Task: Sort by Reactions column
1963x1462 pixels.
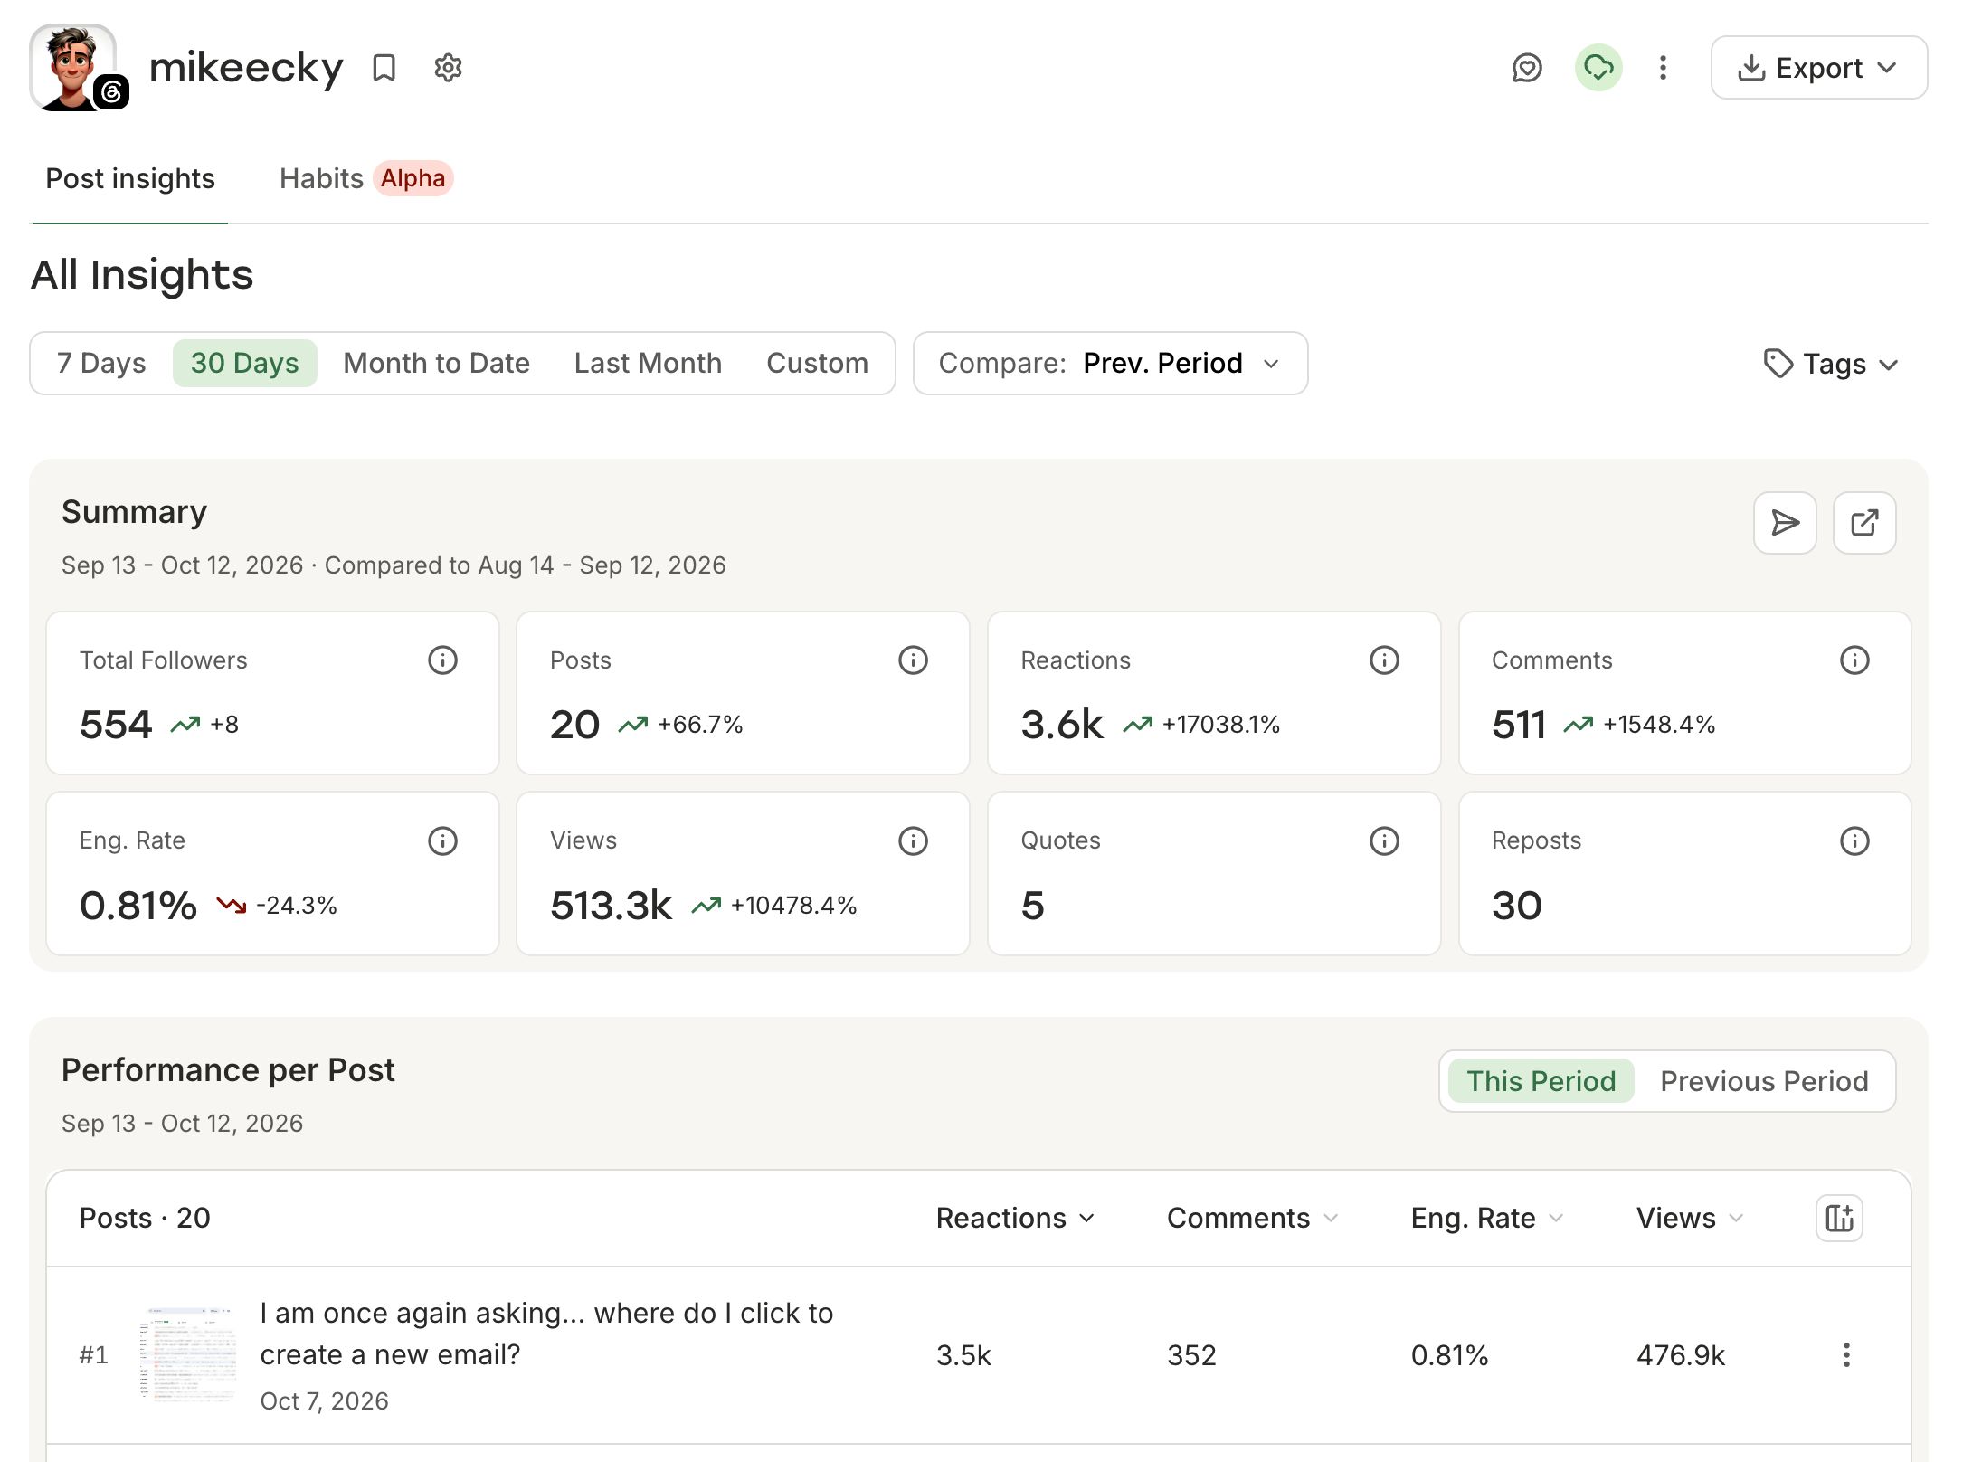Action: 1015,1218
